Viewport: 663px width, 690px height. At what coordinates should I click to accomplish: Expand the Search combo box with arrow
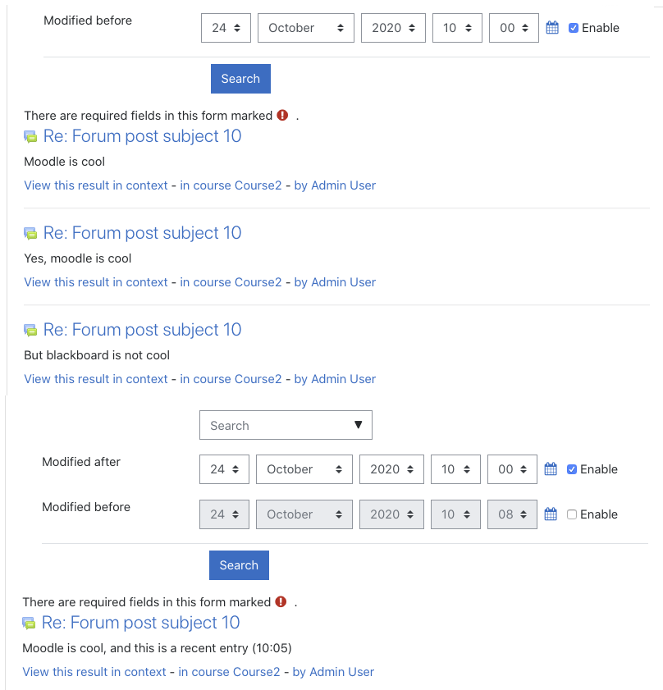(x=286, y=425)
